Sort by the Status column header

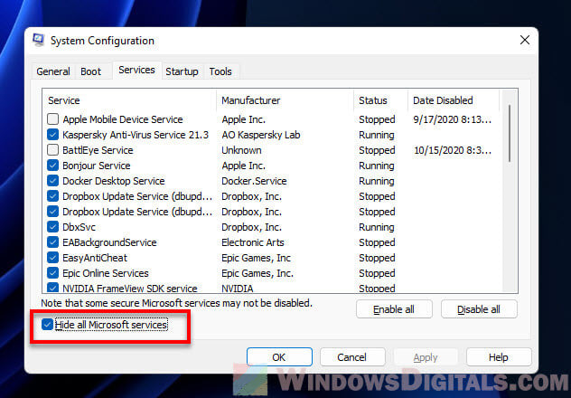pos(380,100)
